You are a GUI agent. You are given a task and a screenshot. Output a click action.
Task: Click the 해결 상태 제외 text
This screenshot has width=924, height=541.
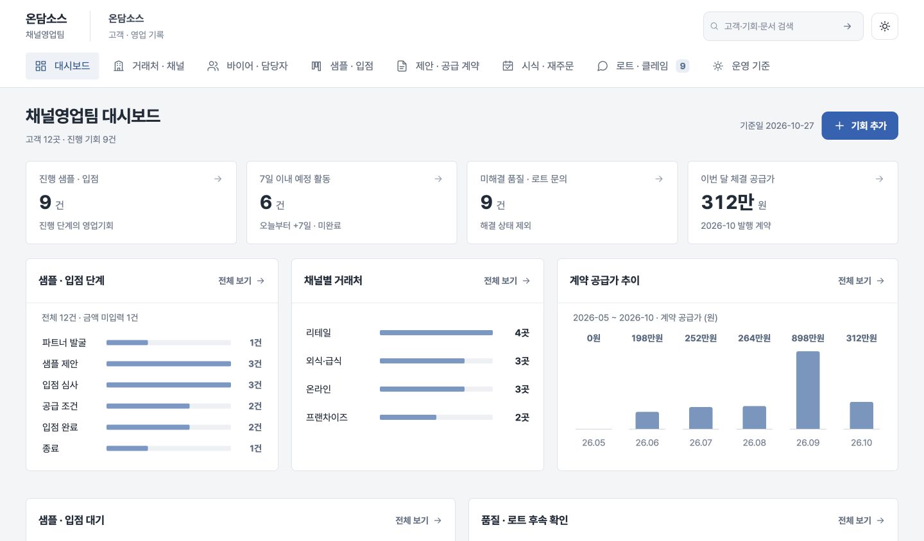coord(506,226)
